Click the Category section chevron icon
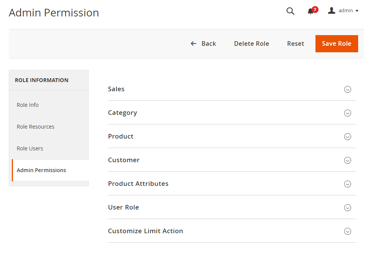The height and width of the screenshot is (258, 373). [x=347, y=113]
